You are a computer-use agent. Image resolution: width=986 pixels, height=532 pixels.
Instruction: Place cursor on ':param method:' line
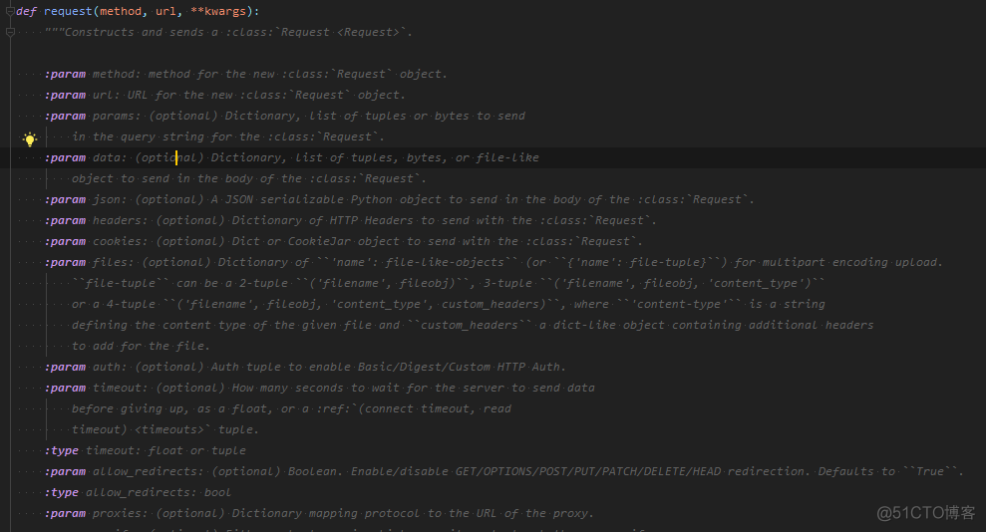point(246,74)
